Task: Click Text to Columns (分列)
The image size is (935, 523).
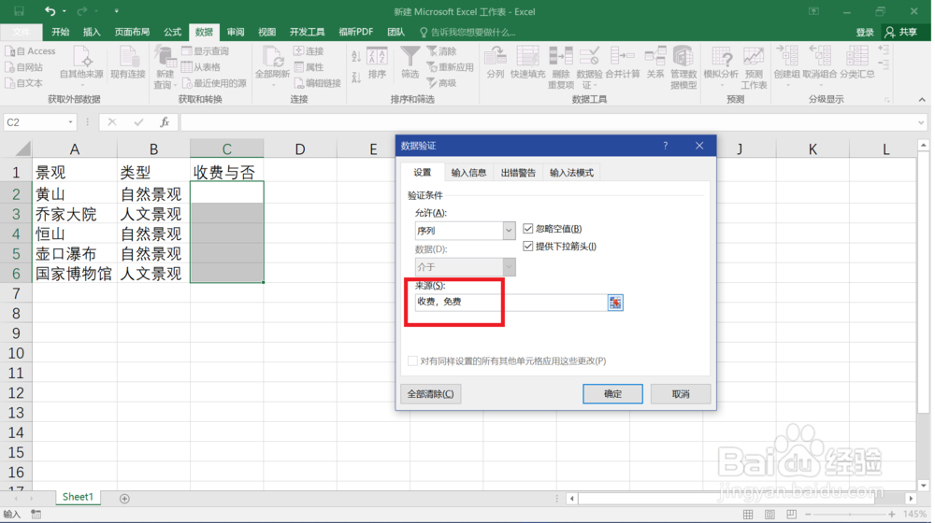Action: point(495,64)
